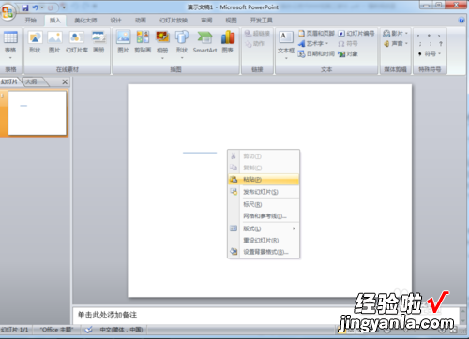The height and width of the screenshot is (339, 469).
Task: Open the 版式(L) submenu
Action: (x=264, y=228)
